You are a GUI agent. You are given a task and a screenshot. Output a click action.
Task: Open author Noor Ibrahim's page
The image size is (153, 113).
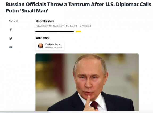pyautogui.click(x=45, y=21)
